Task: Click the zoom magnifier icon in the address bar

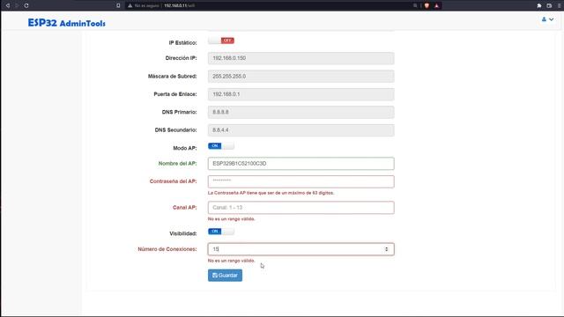Action: click(415, 6)
